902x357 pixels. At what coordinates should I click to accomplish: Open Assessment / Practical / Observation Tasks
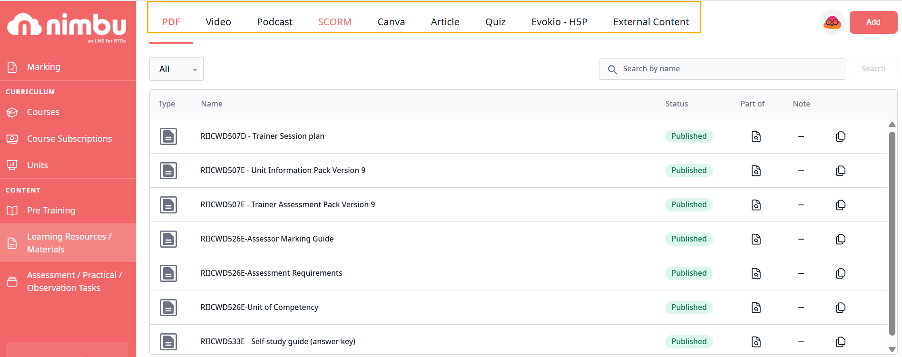click(68, 281)
